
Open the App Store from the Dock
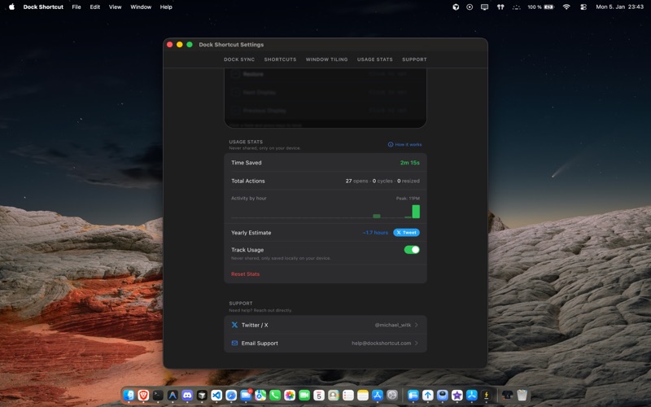point(378,395)
